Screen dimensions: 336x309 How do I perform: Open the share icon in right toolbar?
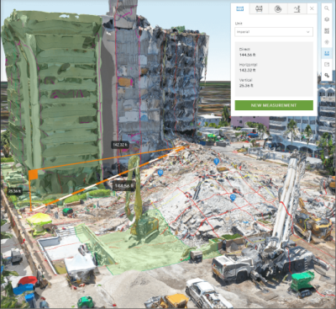(x=327, y=65)
